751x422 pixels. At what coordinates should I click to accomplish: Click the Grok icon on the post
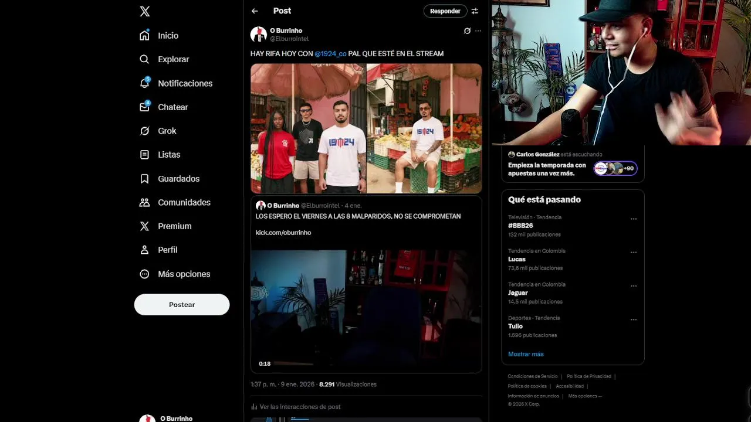[x=467, y=30]
